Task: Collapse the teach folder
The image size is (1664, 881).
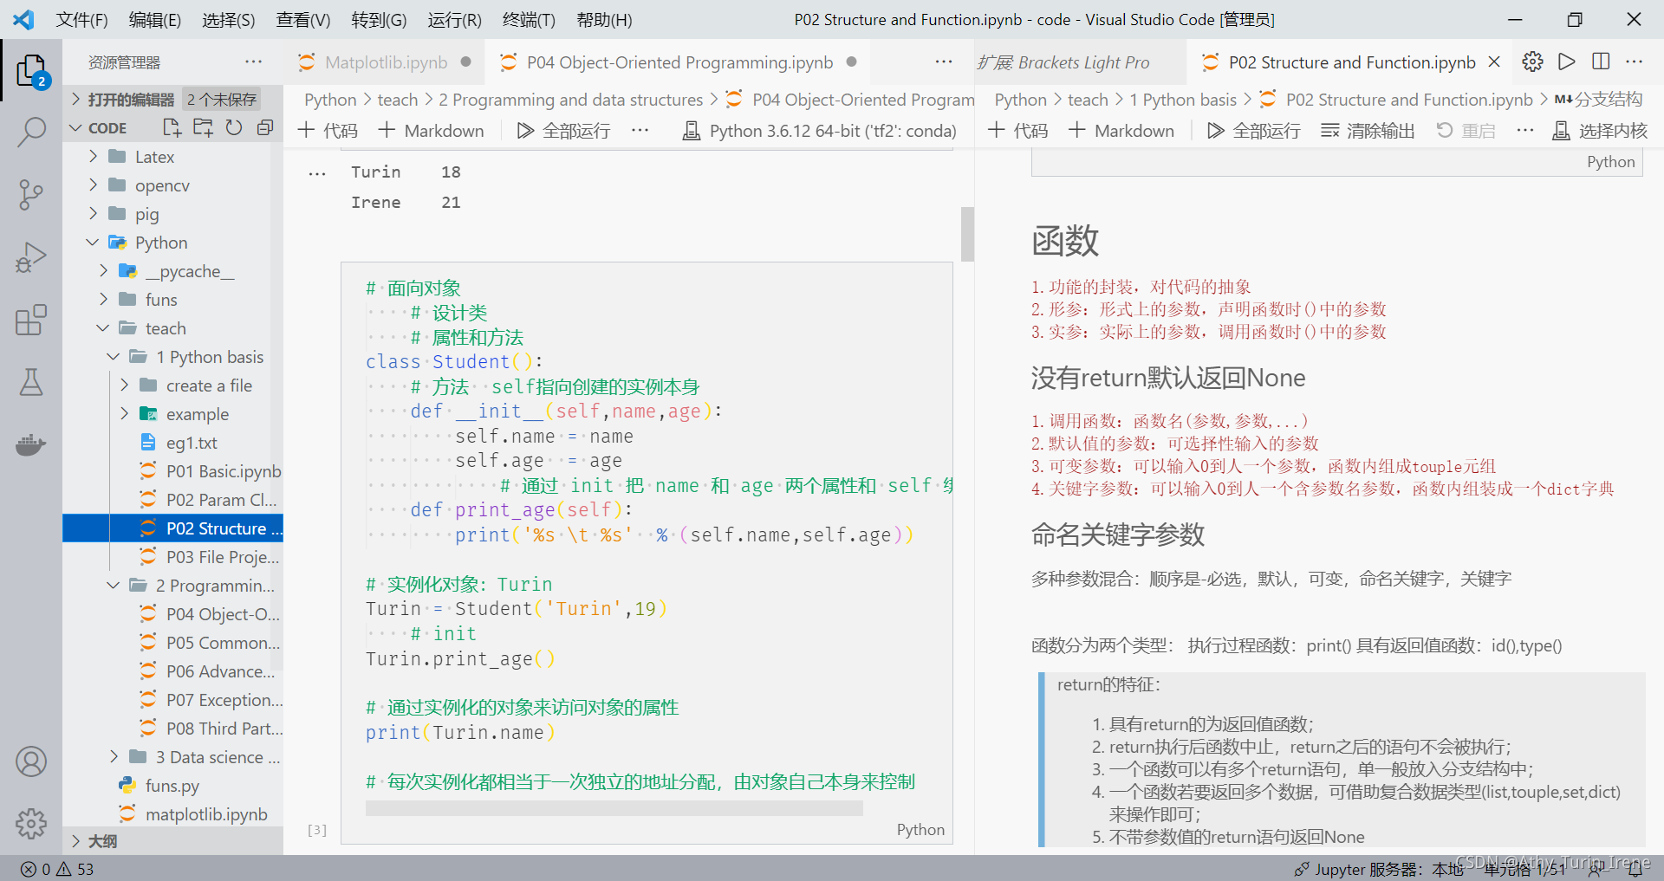Action: pos(103,327)
